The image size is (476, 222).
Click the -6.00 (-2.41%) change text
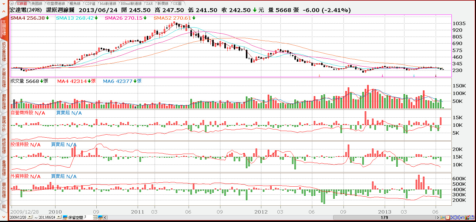pyautogui.click(x=327, y=10)
